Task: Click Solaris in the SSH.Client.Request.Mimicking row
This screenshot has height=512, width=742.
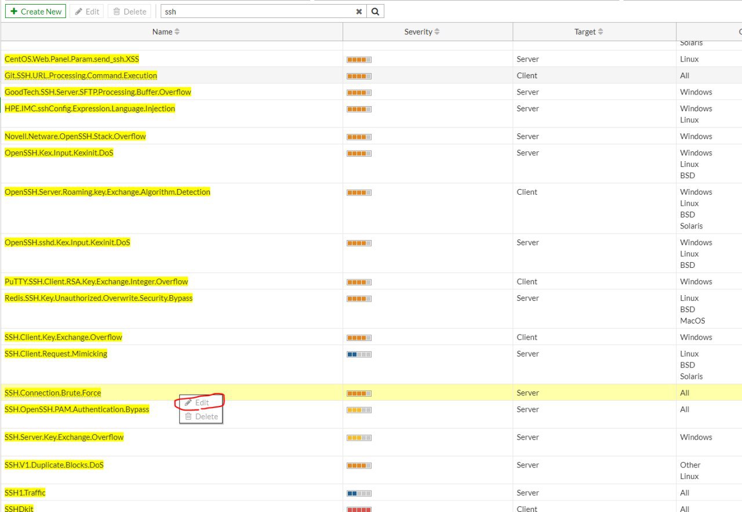Action: tap(691, 376)
